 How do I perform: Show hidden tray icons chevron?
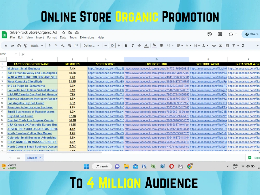228,166
